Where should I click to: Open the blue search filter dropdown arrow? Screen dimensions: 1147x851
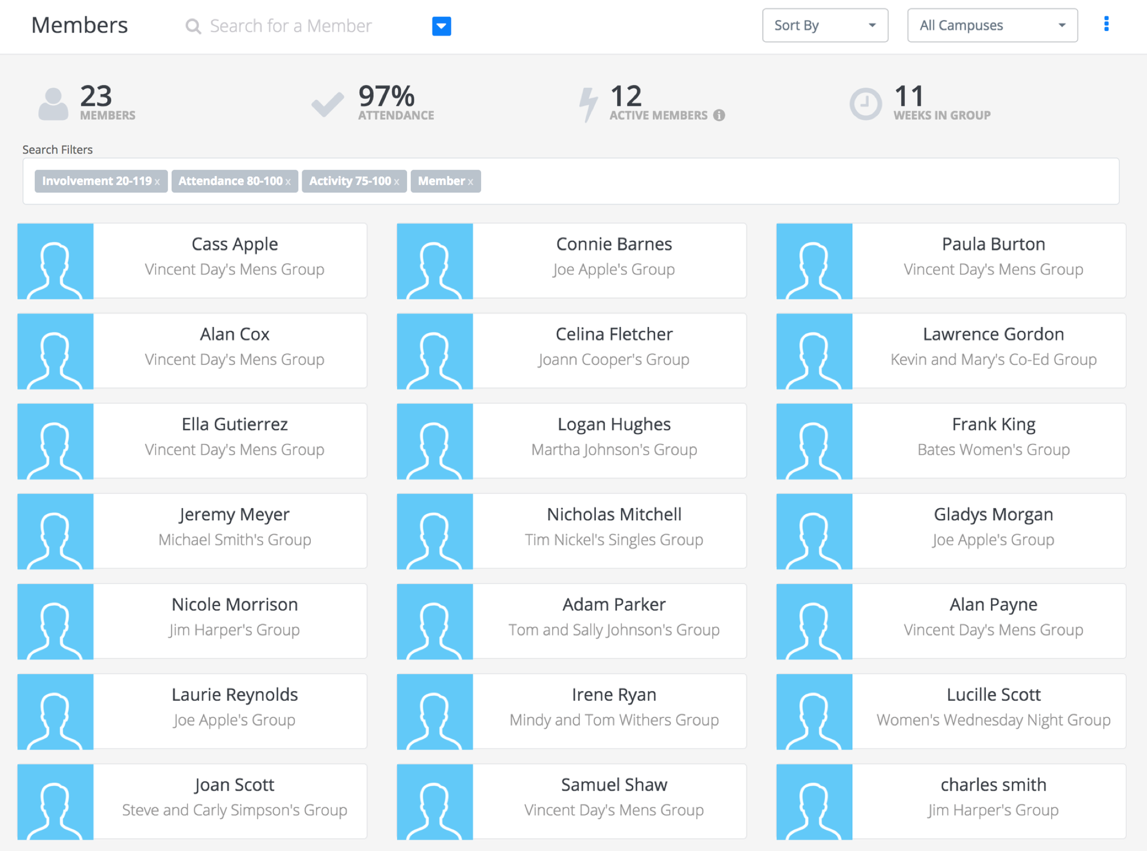click(441, 26)
